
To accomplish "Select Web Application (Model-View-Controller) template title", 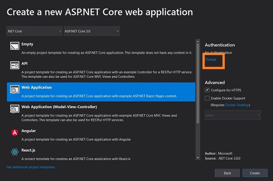I will click(59, 107).
